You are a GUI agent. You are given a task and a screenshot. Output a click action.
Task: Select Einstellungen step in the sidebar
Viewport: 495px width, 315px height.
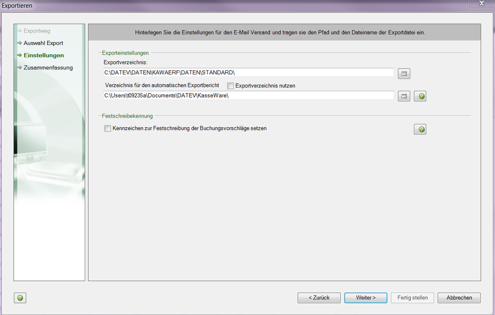44,55
